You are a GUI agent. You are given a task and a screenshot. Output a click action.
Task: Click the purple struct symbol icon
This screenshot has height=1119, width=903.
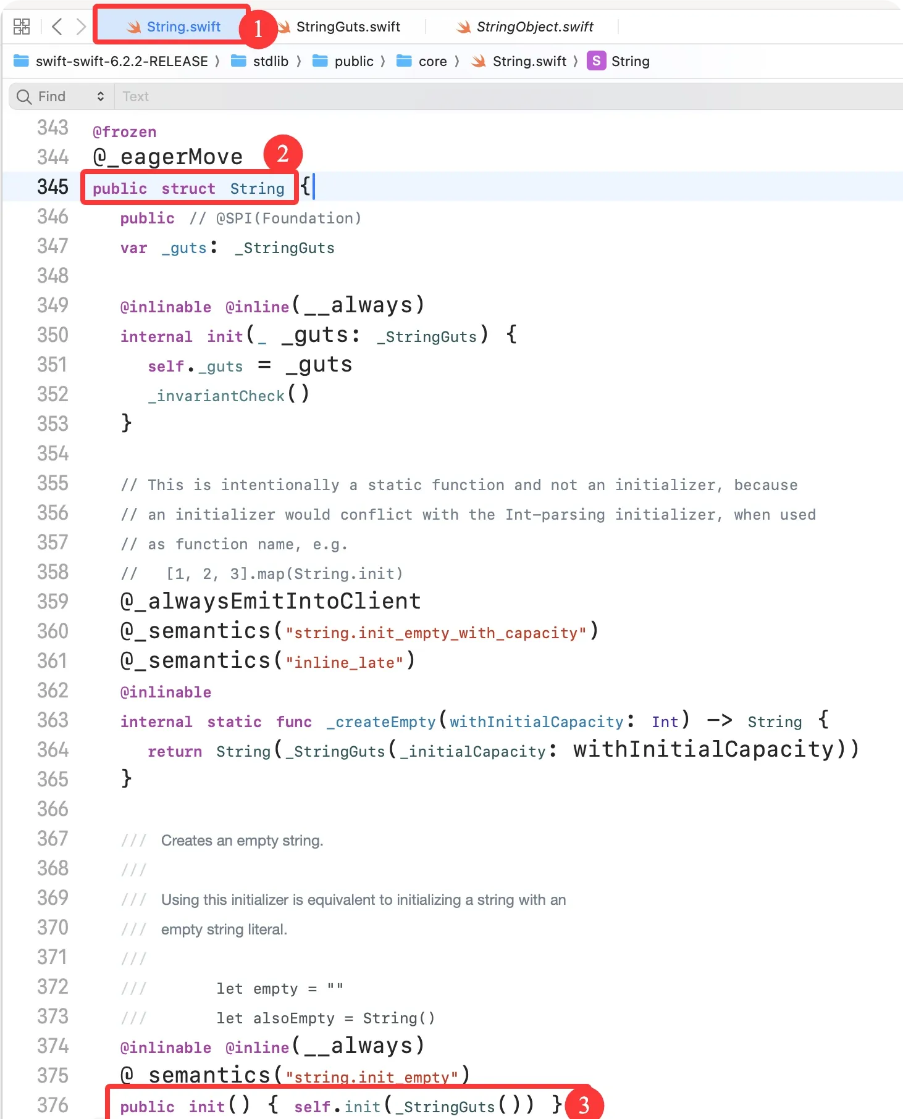[596, 61]
